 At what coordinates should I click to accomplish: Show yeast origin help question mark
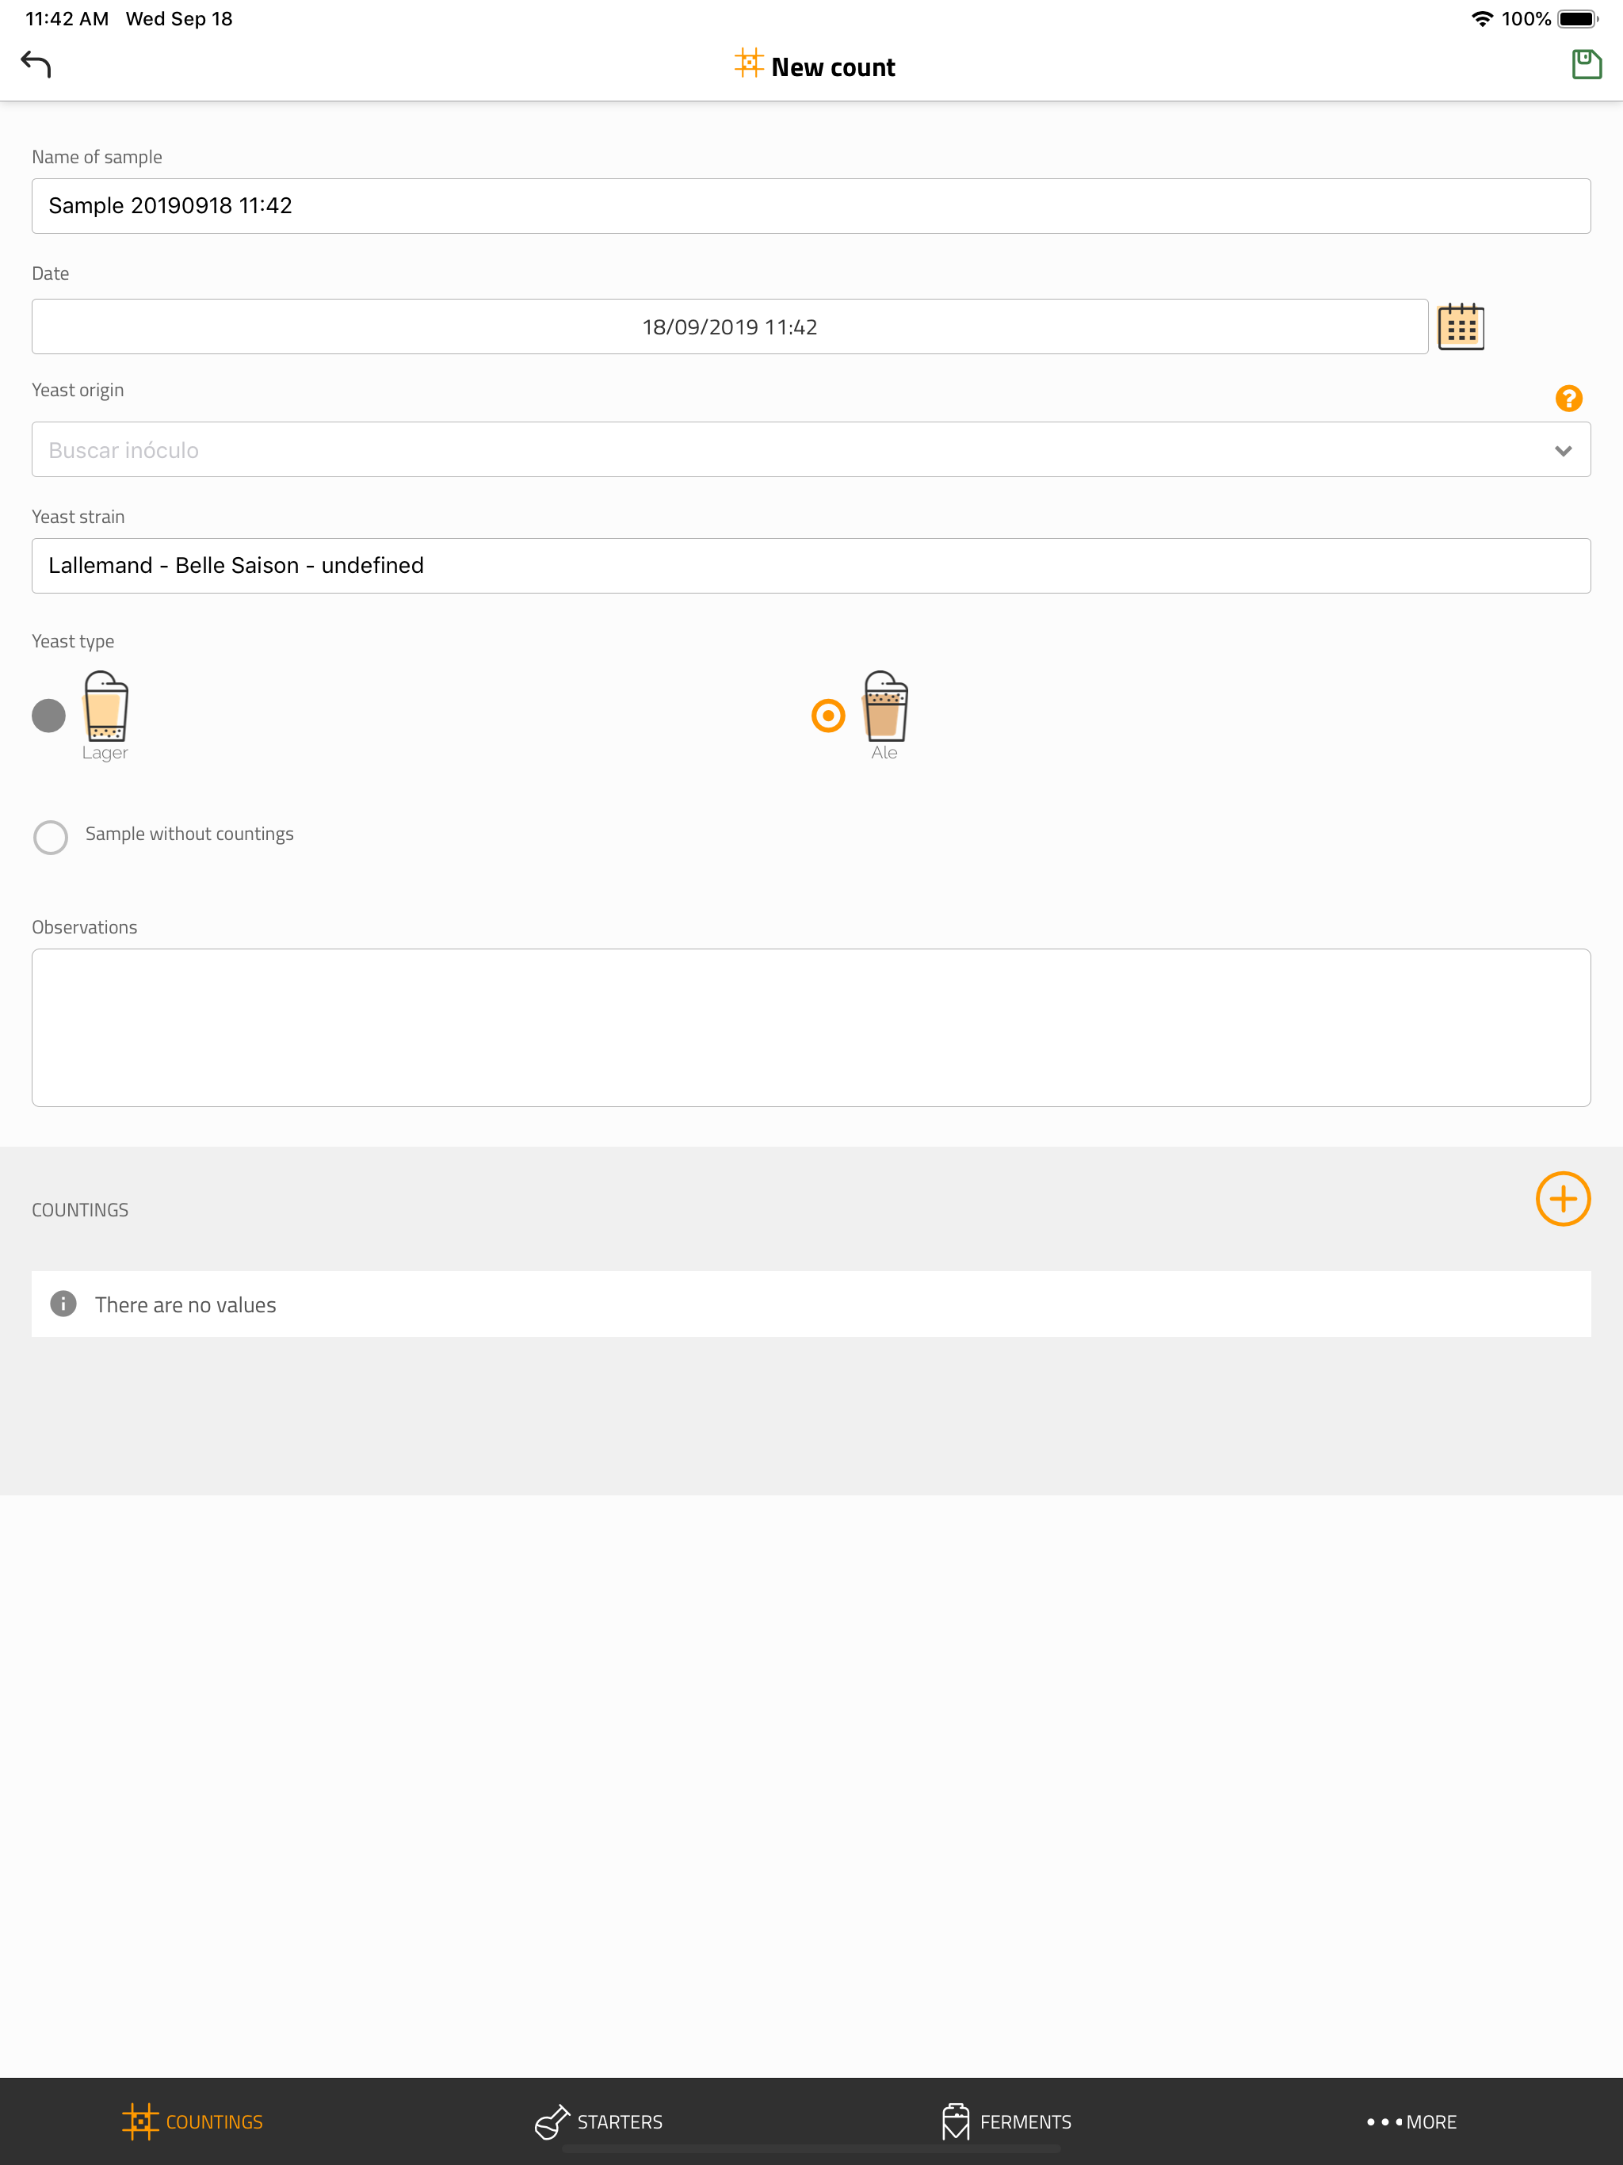[x=1568, y=399]
